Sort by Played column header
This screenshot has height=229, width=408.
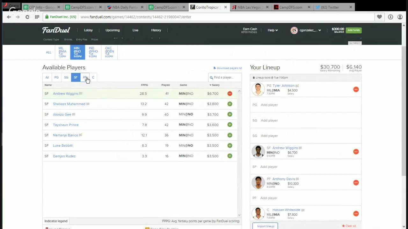(165, 85)
